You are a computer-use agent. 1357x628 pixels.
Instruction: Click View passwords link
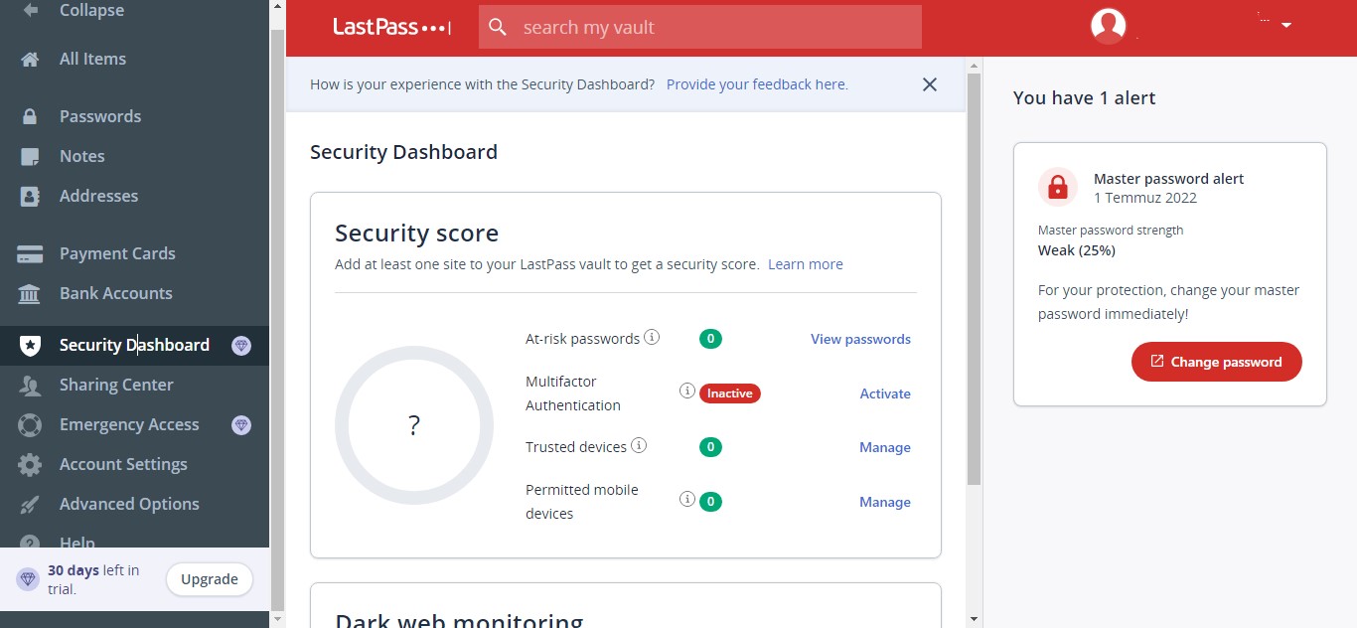(860, 339)
